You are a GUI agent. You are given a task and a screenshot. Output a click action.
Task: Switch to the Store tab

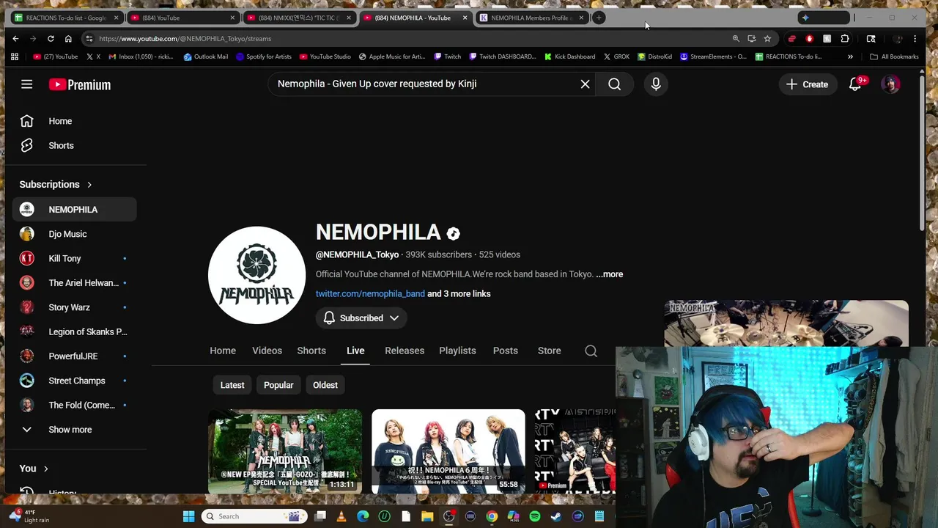tap(549, 351)
